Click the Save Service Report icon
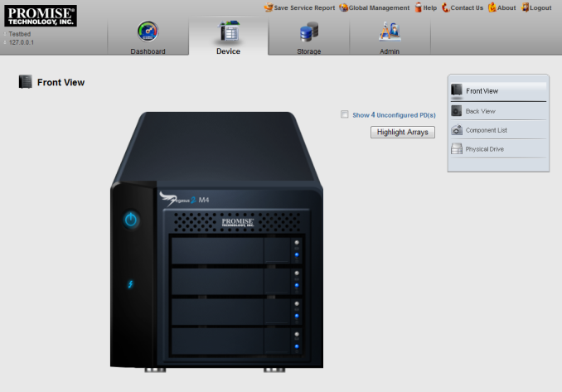Screen dimensions: 562x392 point(269,7)
